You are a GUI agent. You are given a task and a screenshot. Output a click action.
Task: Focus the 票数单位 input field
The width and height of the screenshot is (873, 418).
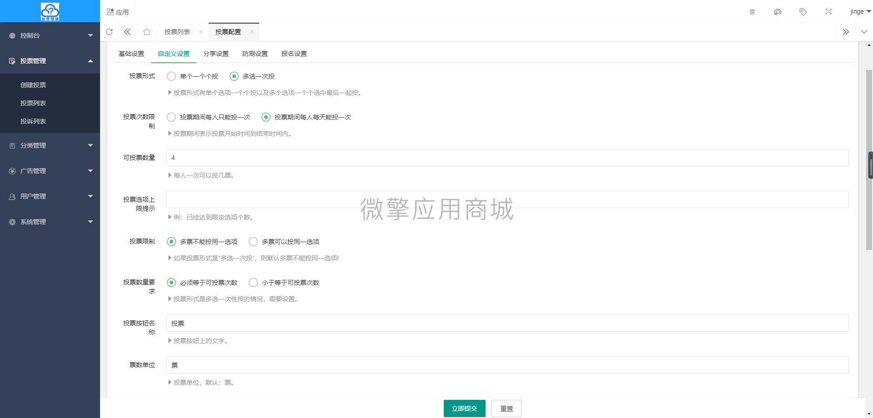507,365
